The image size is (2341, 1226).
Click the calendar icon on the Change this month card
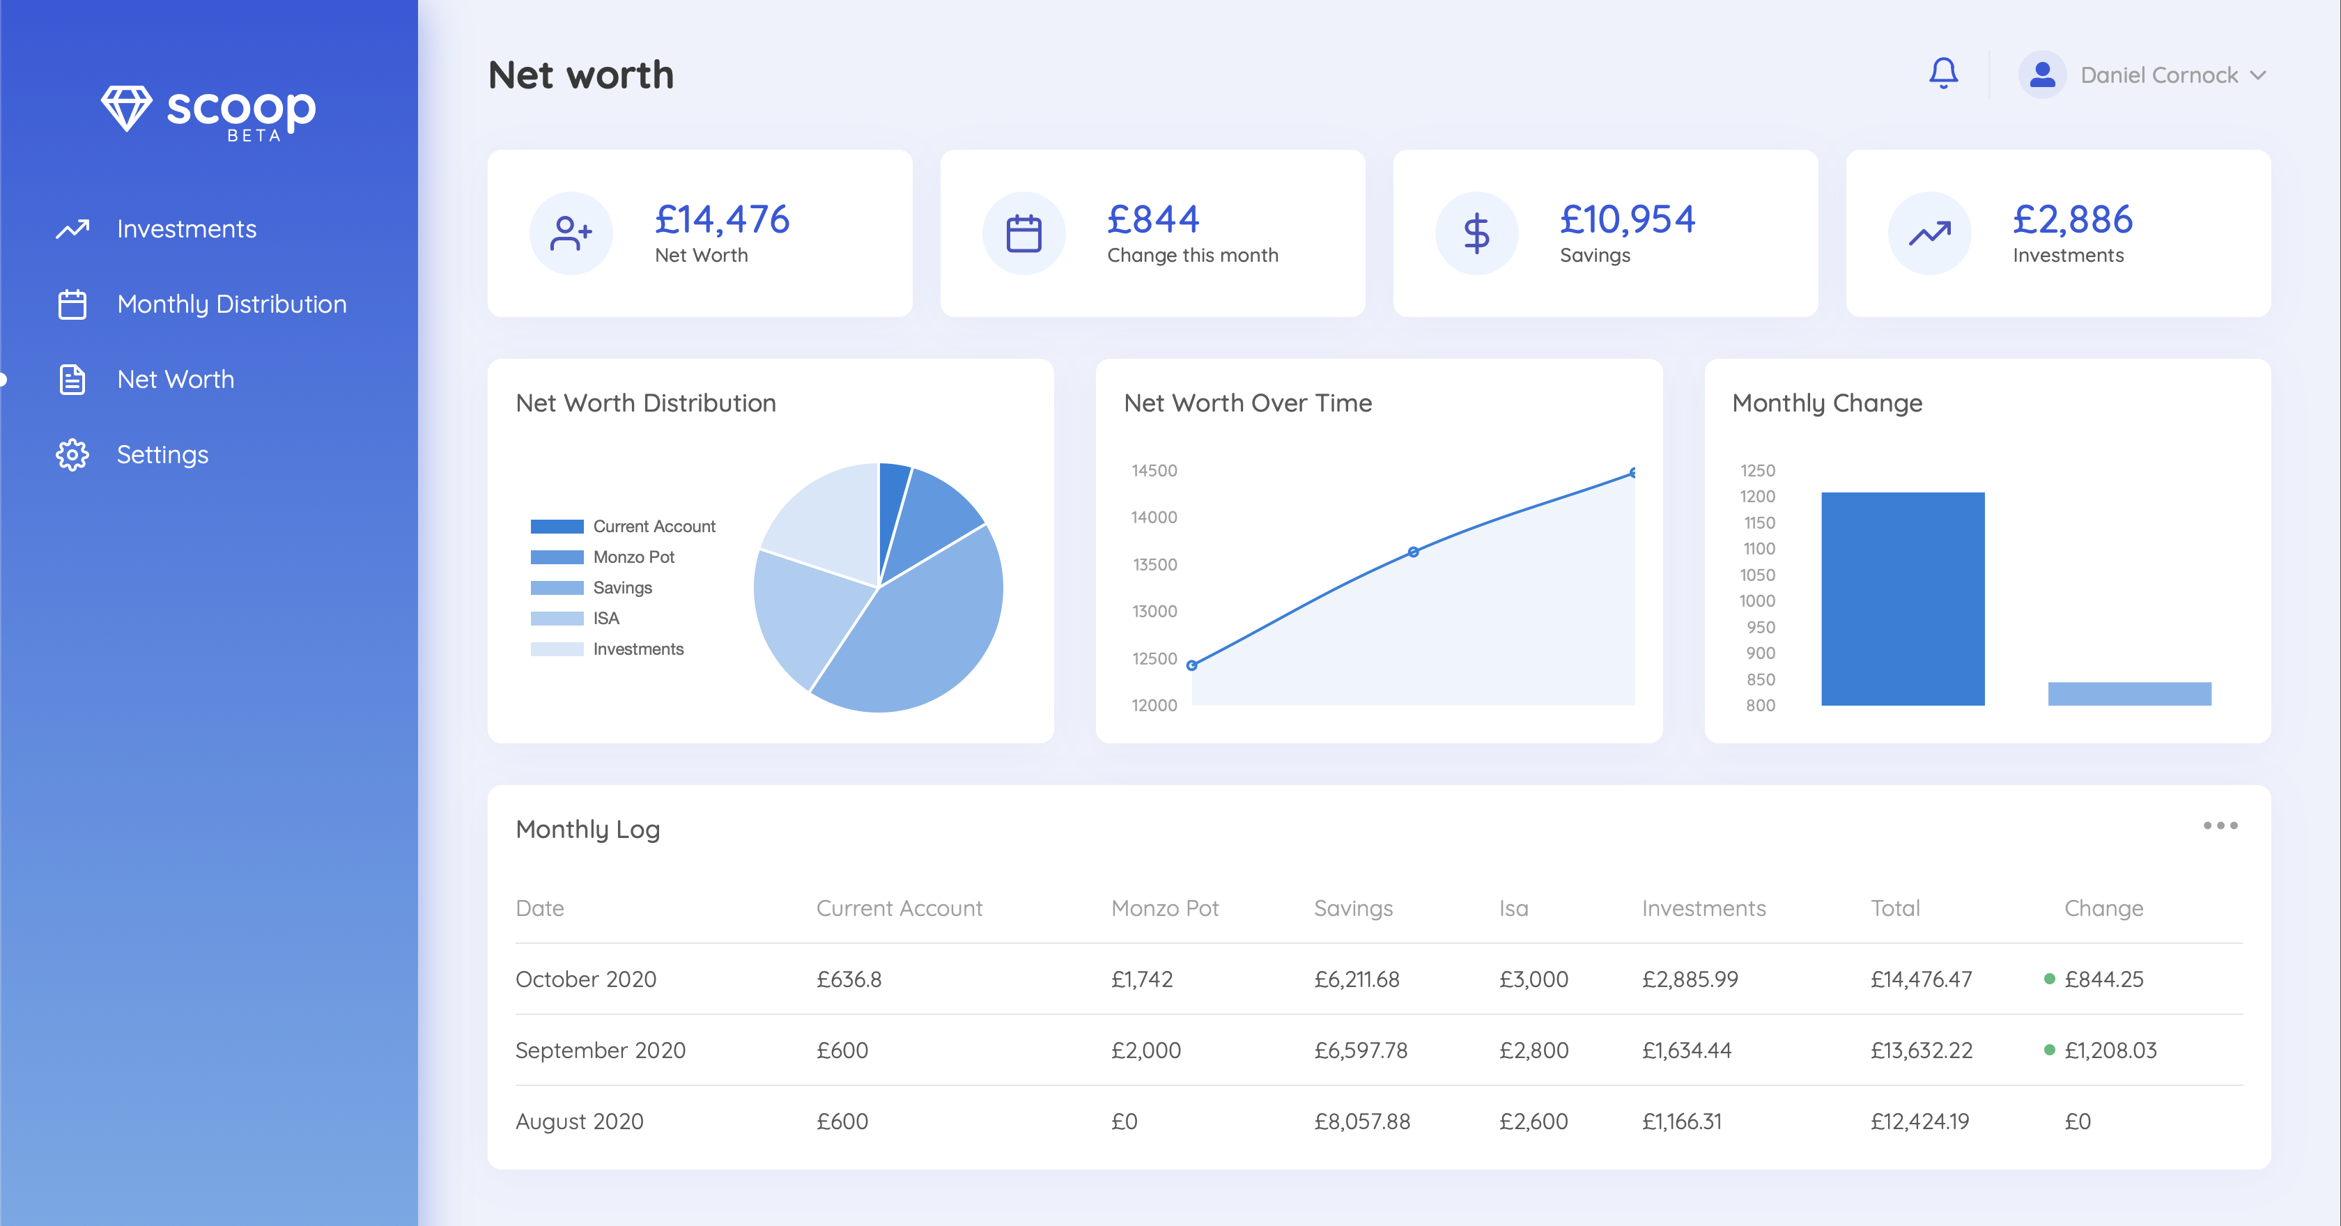[x=1023, y=233]
